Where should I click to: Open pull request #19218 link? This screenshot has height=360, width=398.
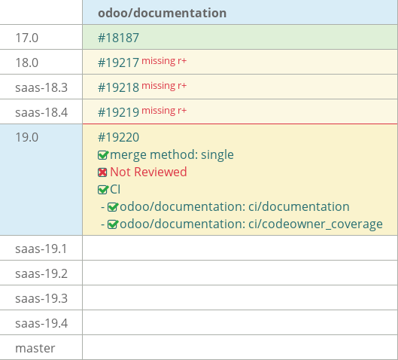pos(118,87)
